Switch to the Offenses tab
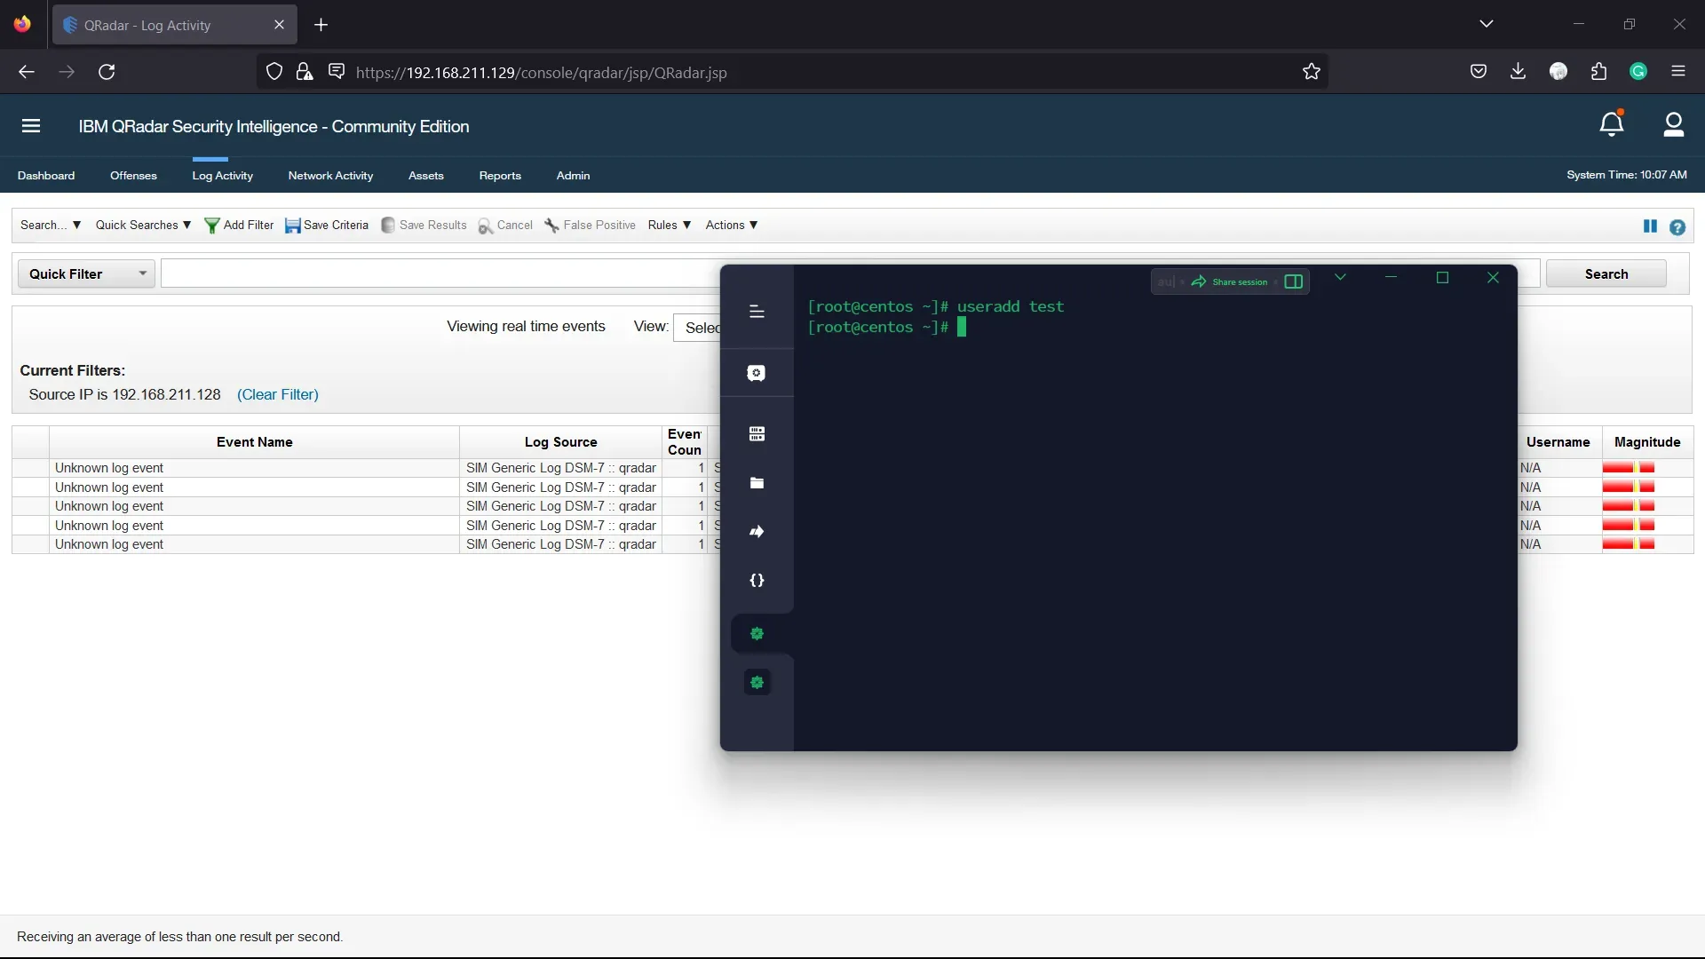 pos(133,176)
